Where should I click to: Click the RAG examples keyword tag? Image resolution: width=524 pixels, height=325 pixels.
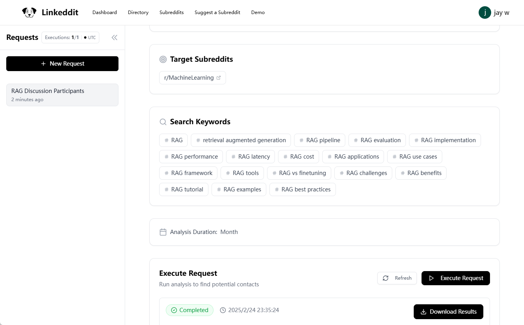[x=239, y=189]
